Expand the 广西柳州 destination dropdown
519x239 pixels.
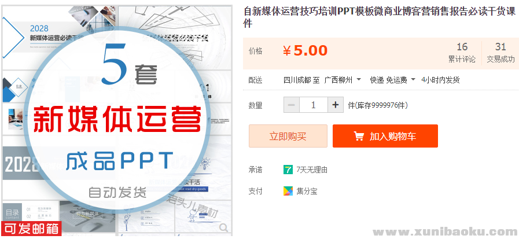pyautogui.click(x=359, y=80)
